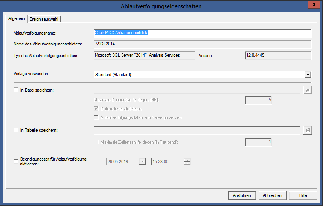Enable 'In Tabelle speichern' checkbox
The width and height of the screenshot is (323, 206).
pos(16,130)
